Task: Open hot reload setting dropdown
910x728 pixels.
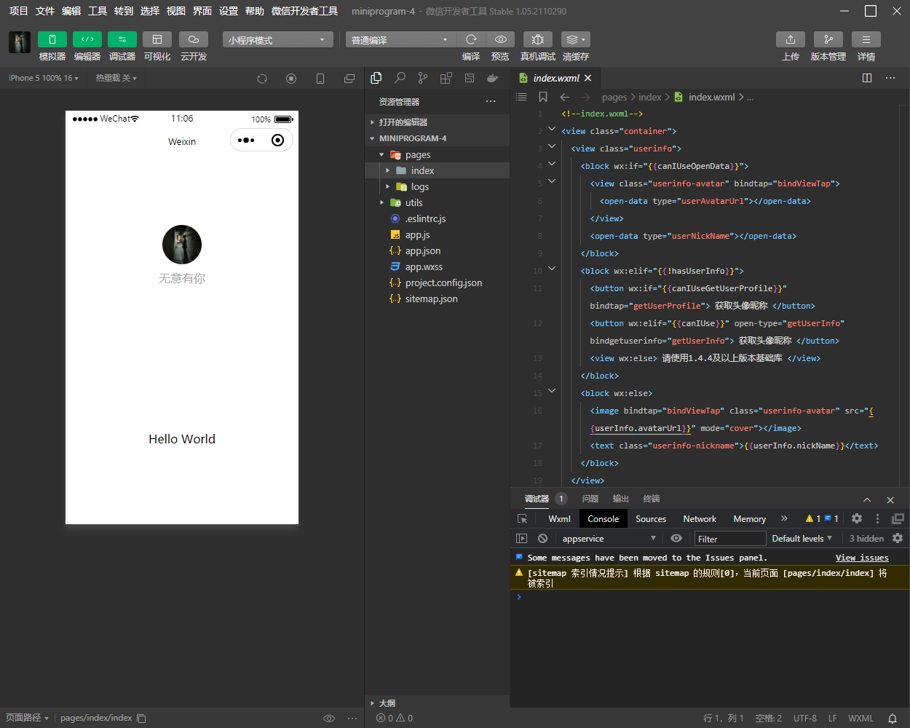Action: 116,78
